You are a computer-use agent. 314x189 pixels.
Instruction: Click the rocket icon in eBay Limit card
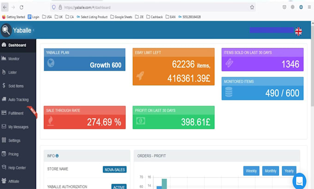[x=140, y=76]
